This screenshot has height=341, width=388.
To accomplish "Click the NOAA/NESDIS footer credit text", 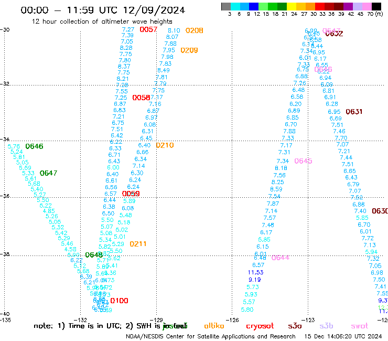I will tap(211, 337).
